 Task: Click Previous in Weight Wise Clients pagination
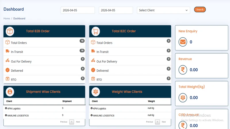point(149,122)
